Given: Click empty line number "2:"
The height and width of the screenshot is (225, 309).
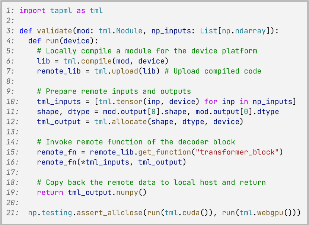Looking at the screenshot, I should (10, 21).
